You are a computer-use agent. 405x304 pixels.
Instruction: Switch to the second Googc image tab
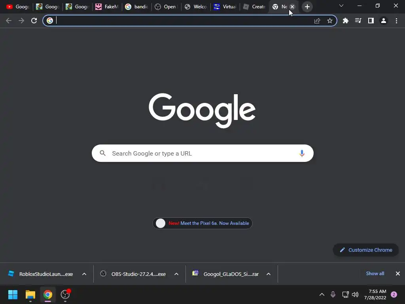click(x=47, y=7)
